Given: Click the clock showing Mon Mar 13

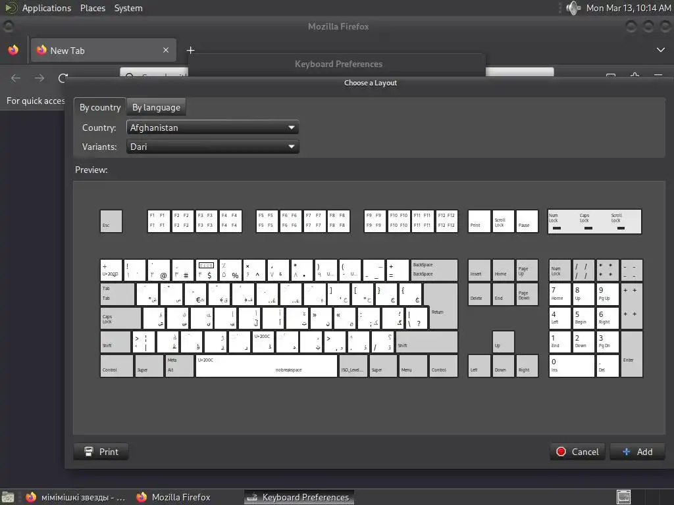Looking at the screenshot, I should click(629, 8).
